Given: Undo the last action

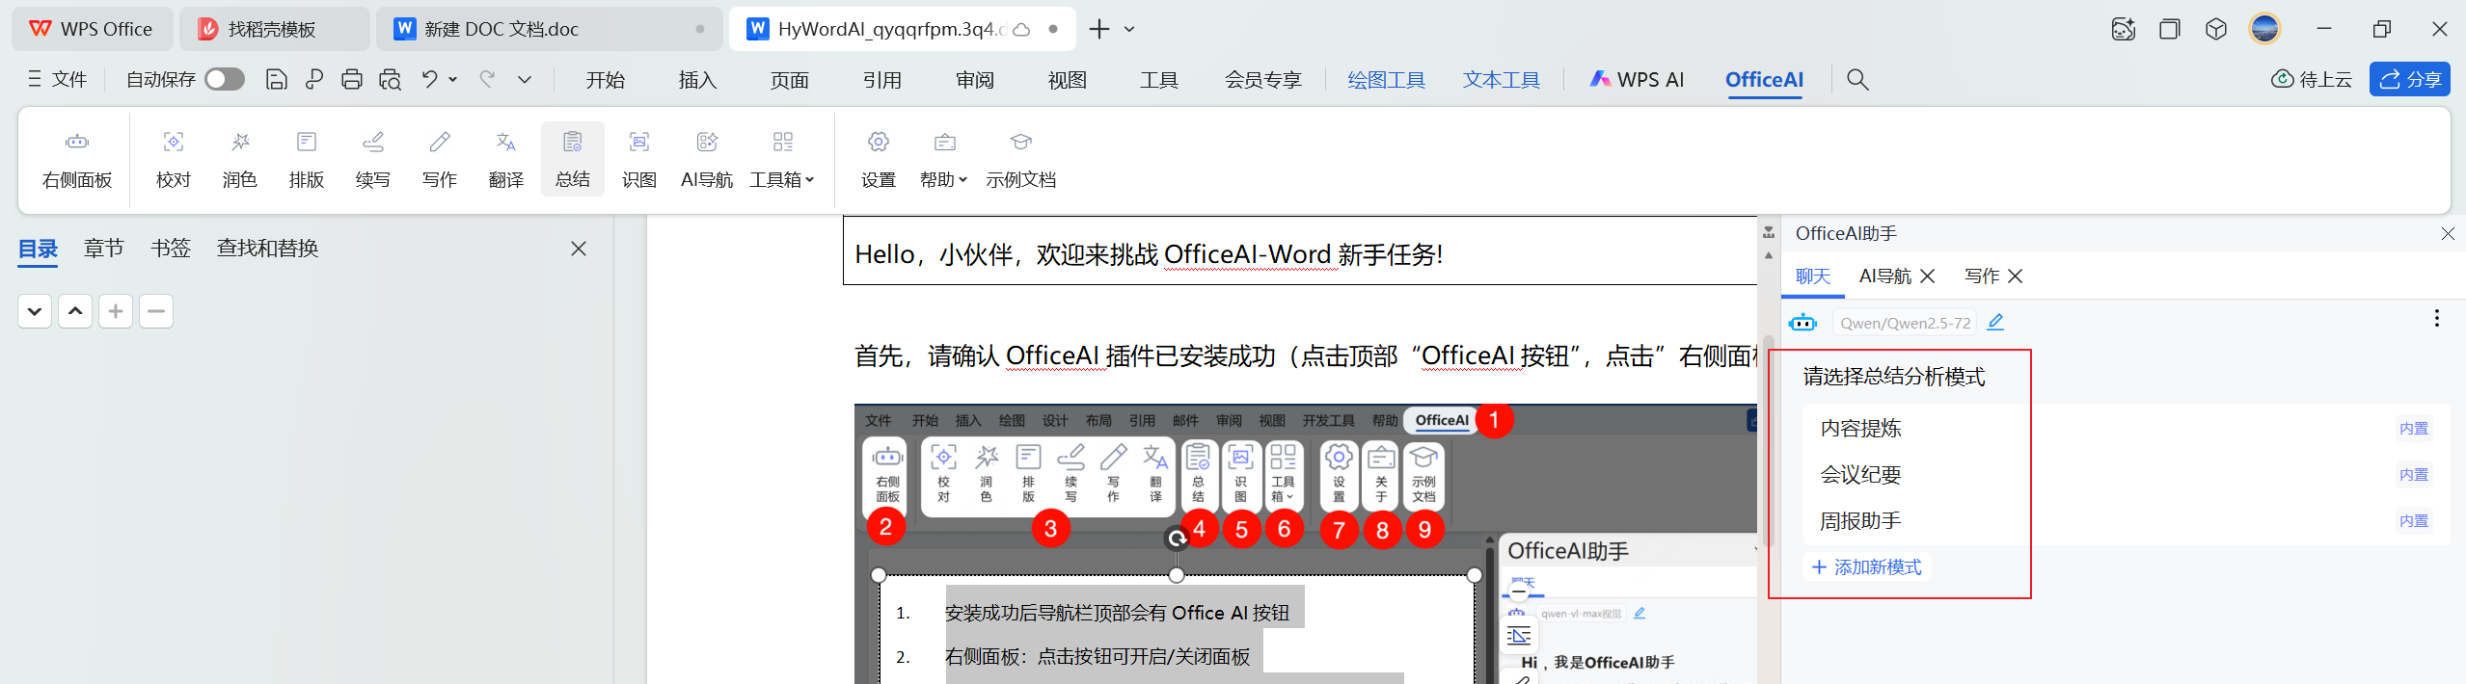Looking at the screenshot, I should [429, 80].
